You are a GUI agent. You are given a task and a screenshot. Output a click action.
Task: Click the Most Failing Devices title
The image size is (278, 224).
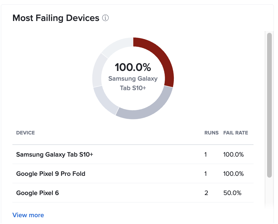(x=55, y=18)
